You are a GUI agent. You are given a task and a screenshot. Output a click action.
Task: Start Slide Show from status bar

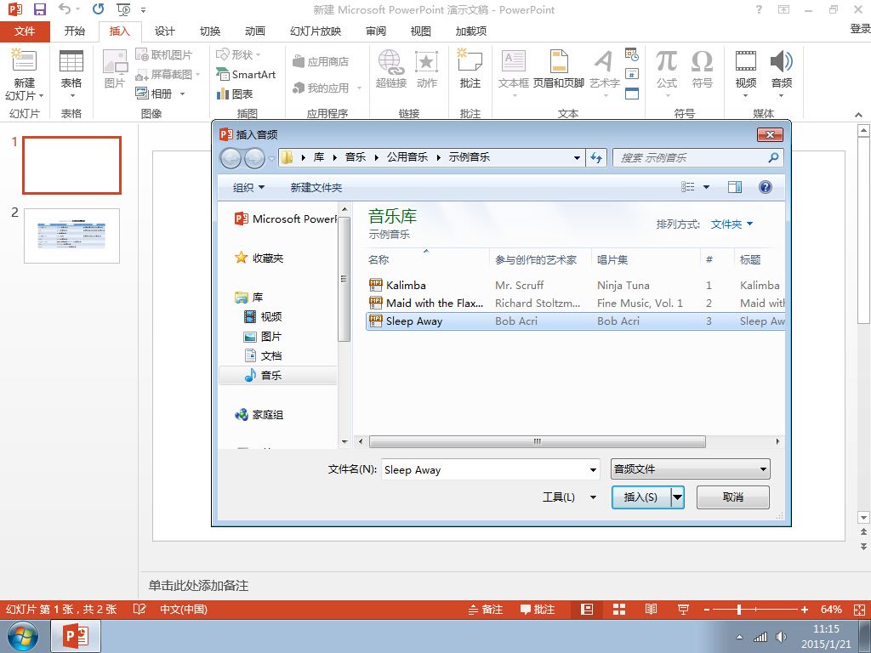tap(683, 609)
